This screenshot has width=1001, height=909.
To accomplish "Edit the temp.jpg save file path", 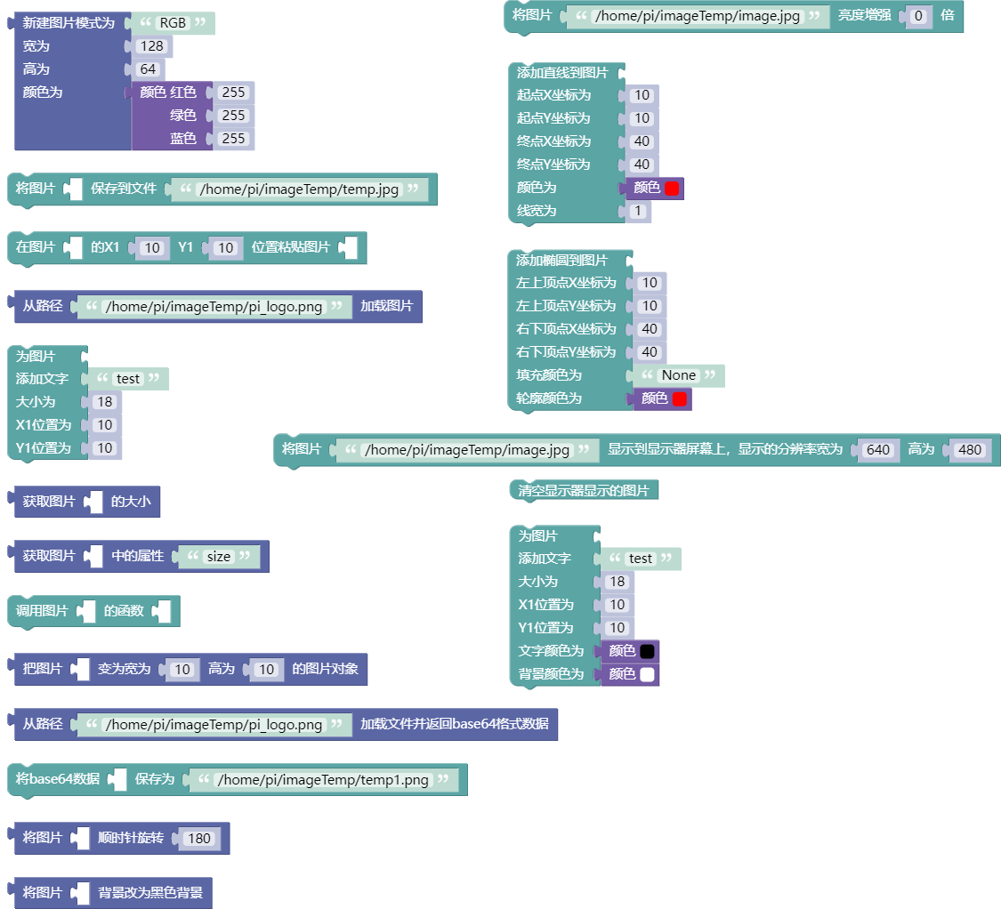I will [x=299, y=189].
